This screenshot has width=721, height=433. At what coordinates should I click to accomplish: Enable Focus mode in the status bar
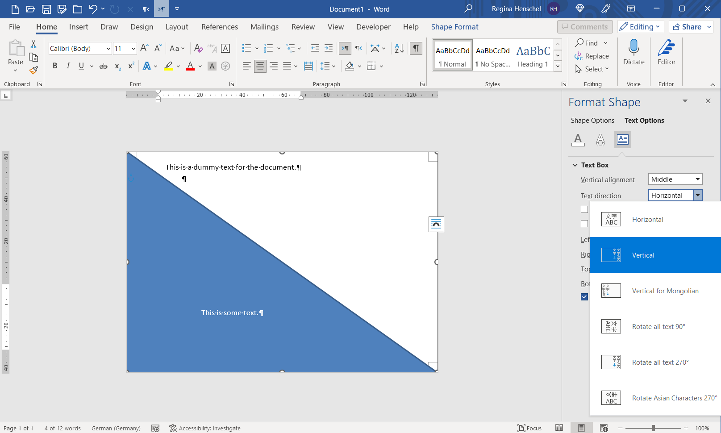tap(530, 428)
